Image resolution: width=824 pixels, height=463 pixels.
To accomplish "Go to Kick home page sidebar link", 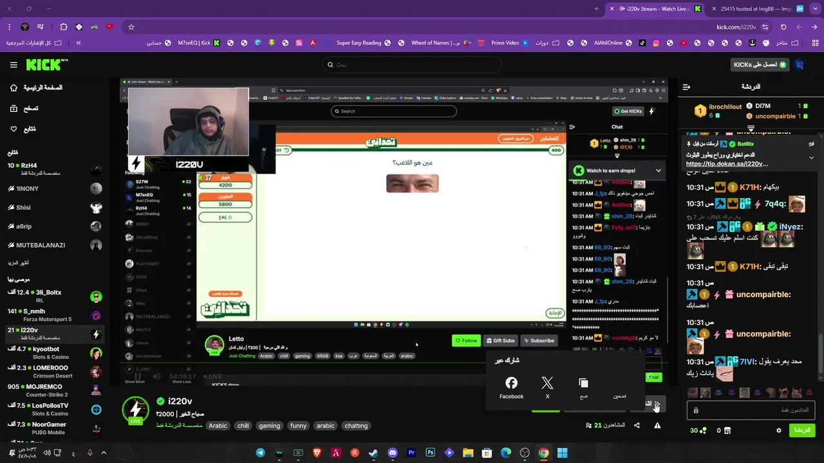I will (37, 87).
